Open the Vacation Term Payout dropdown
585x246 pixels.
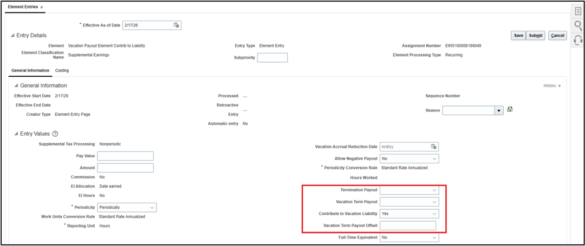434,202
